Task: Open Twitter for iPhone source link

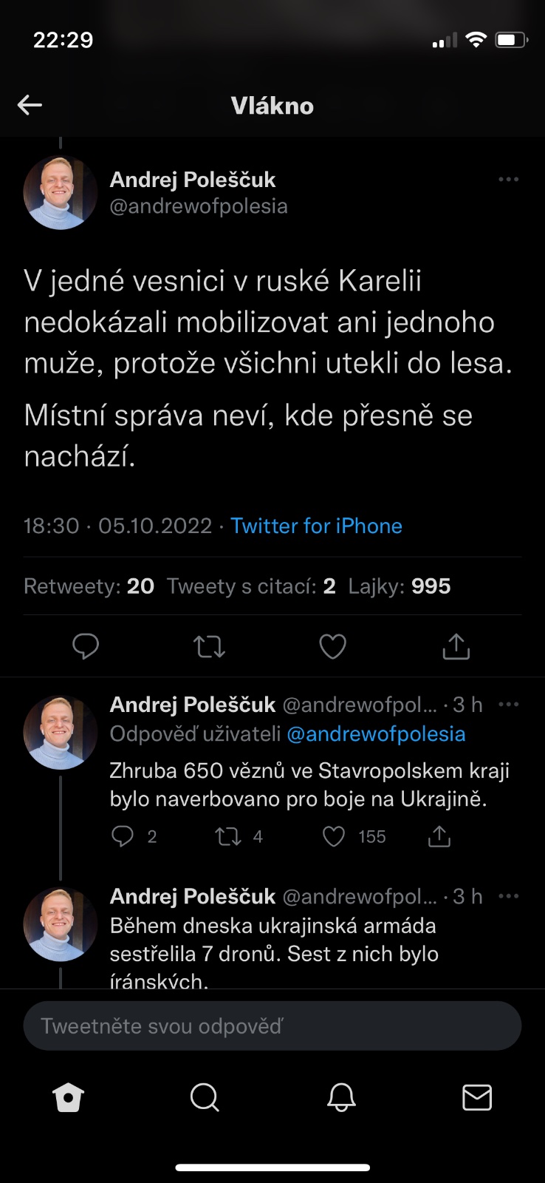Action: pyautogui.click(x=316, y=526)
